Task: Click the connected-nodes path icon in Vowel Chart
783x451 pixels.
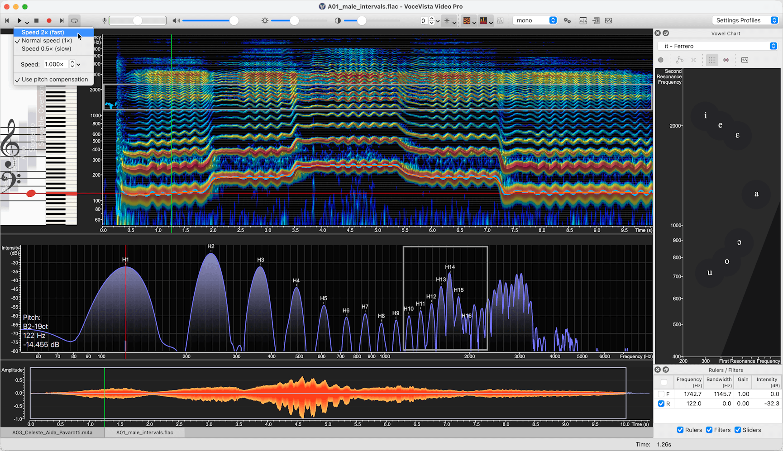Action: (679, 60)
